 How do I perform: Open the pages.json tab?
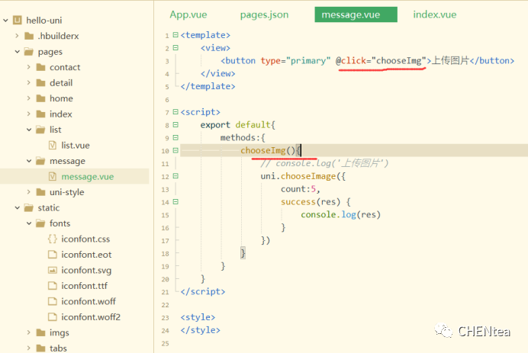pos(264,14)
